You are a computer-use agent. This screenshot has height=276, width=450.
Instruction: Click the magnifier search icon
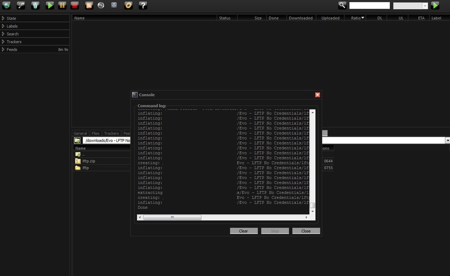pos(342,5)
